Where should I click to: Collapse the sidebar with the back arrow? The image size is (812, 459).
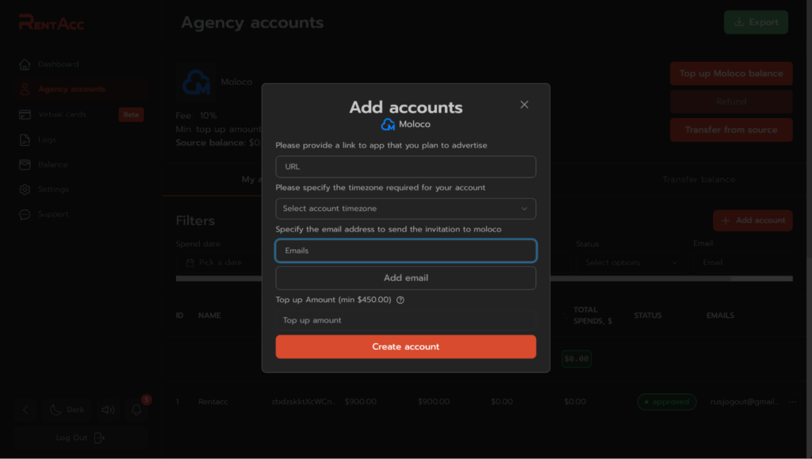click(x=25, y=410)
